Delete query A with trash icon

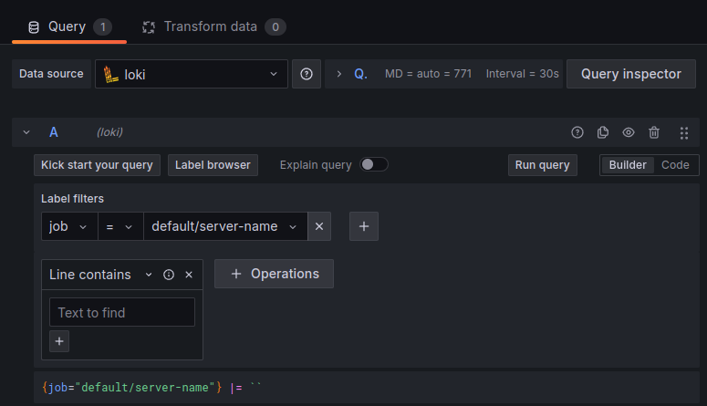pos(654,132)
